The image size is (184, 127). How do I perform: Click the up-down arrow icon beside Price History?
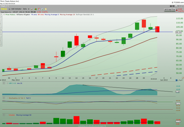(4, 15)
